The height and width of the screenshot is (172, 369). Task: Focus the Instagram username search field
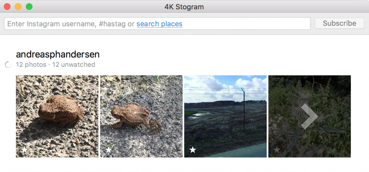[157, 24]
